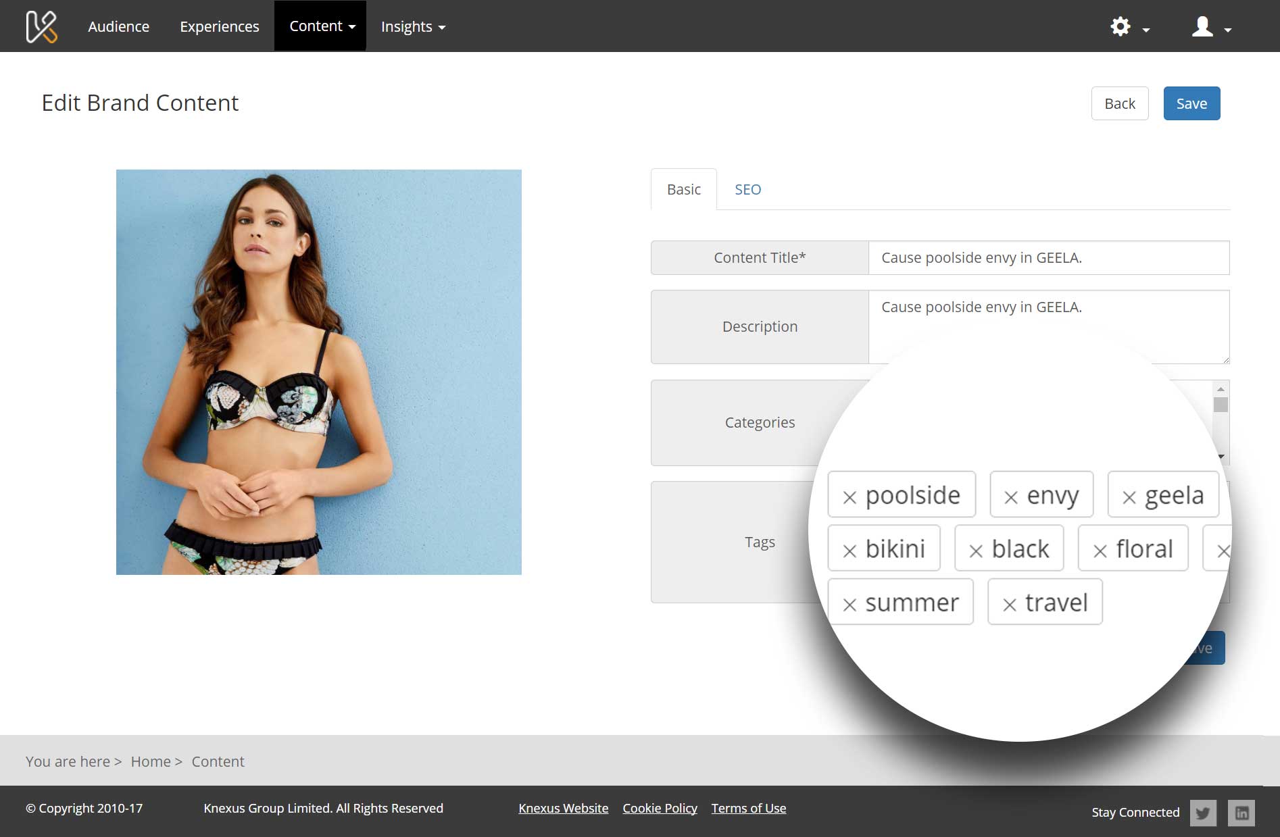1280x837 pixels.
Task: Remove the poolside tag
Action: tap(850, 498)
